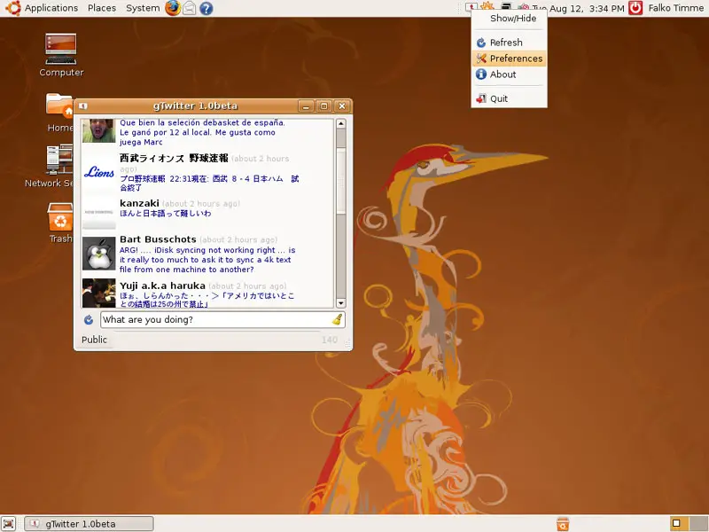The height and width of the screenshot is (532, 709).
Task: Click the refresh icon beside the input box
Action: click(89, 320)
